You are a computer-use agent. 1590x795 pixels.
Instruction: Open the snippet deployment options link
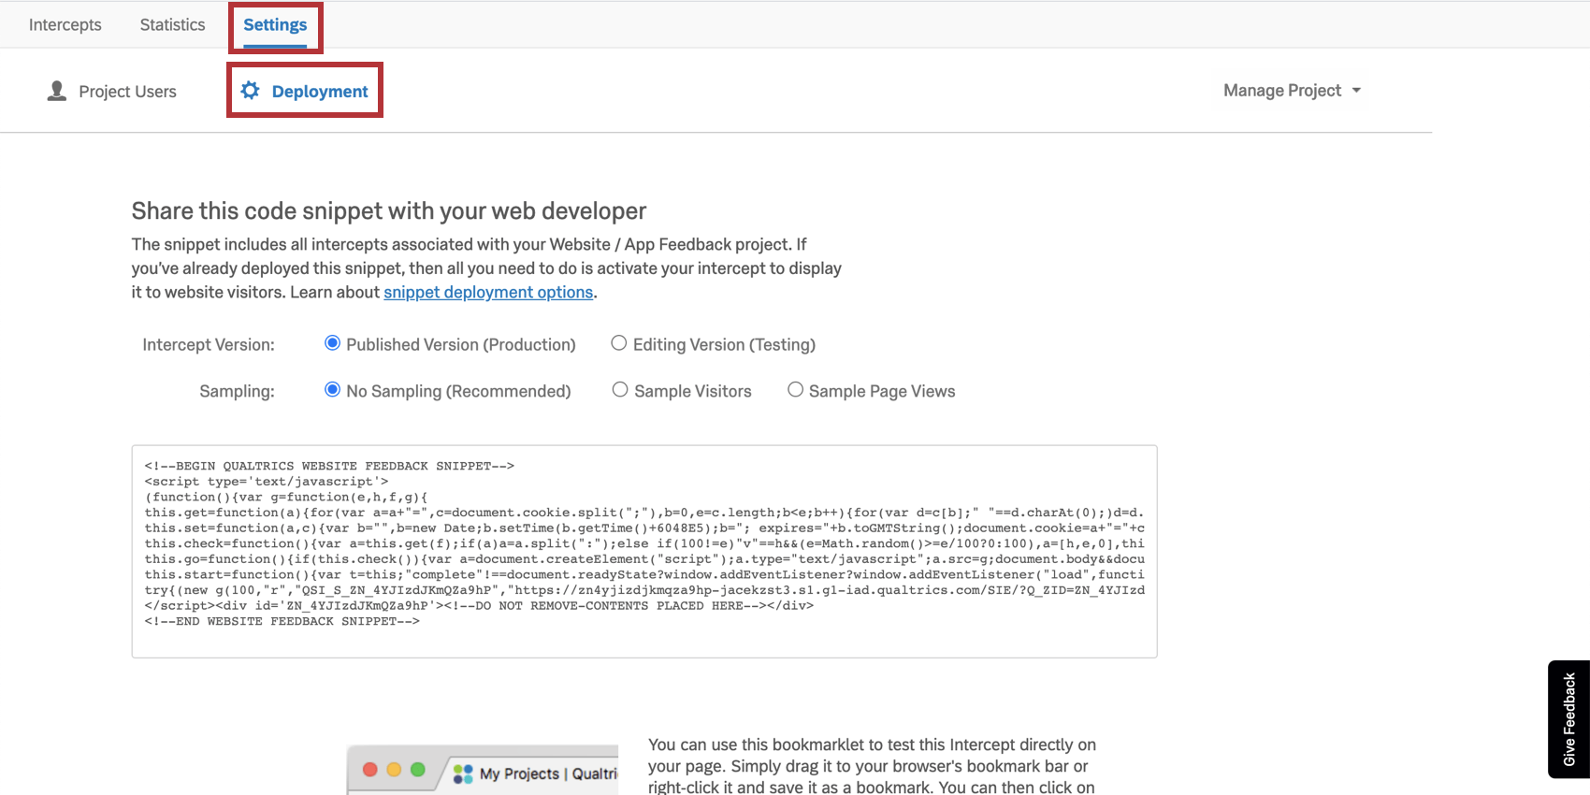pyautogui.click(x=488, y=292)
